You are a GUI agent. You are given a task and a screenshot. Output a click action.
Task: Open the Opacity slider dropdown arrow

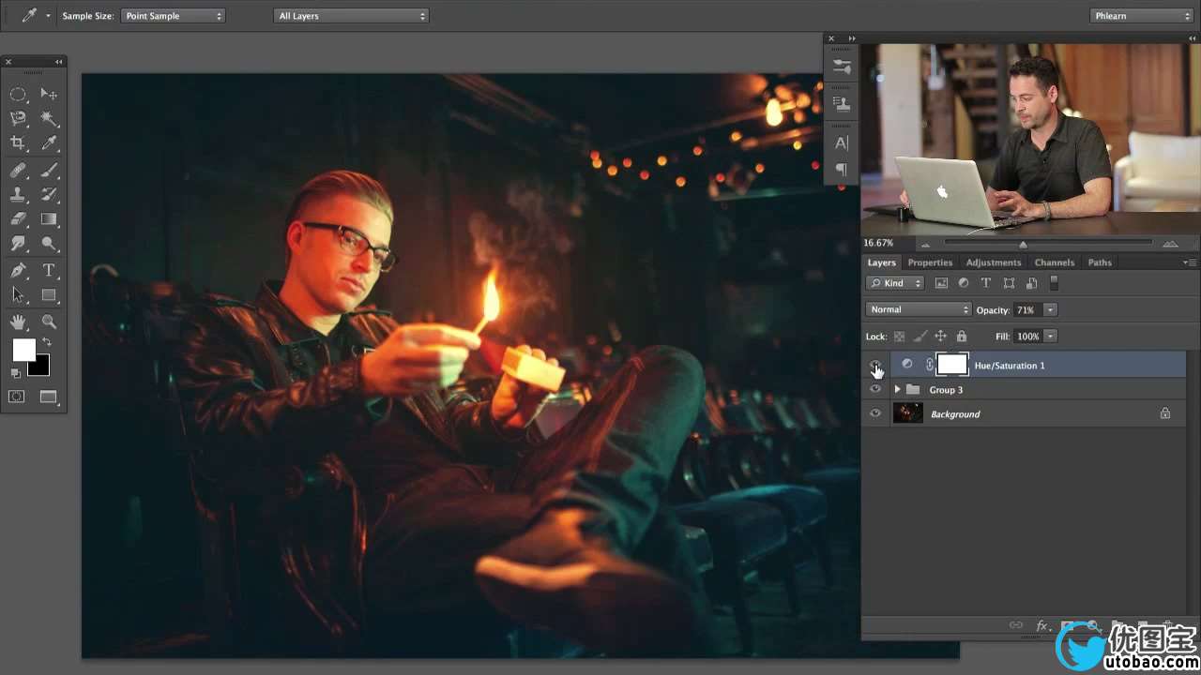pyautogui.click(x=1050, y=309)
